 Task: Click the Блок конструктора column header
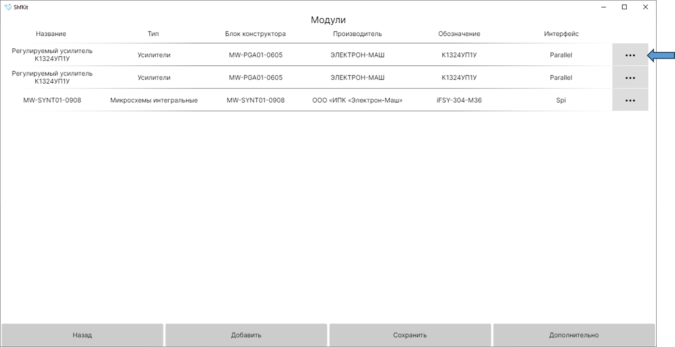pyautogui.click(x=255, y=34)
